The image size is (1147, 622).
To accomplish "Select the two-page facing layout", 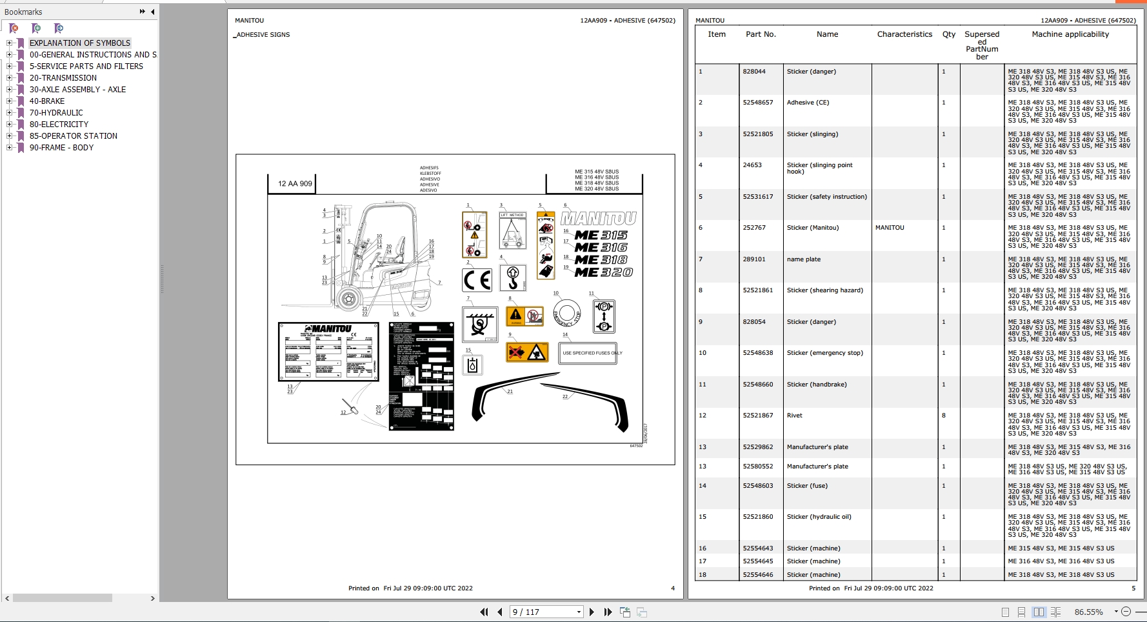I will click(x=1039, y=612).
